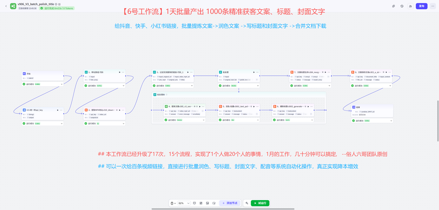Expand run result under 结束 node
Viewport: 439px width, 210px height.
click(391, 121)
